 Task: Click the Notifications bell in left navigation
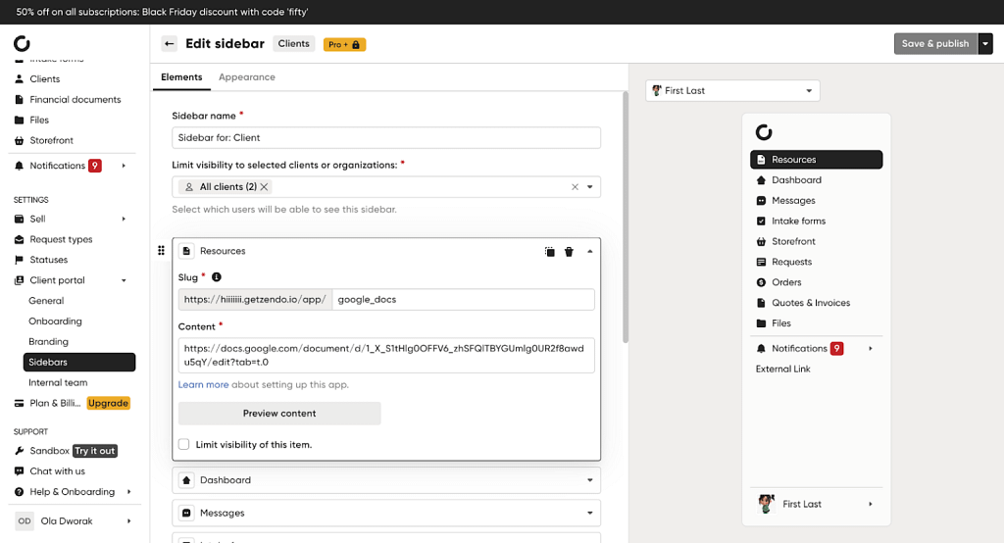tap(20, 166)
